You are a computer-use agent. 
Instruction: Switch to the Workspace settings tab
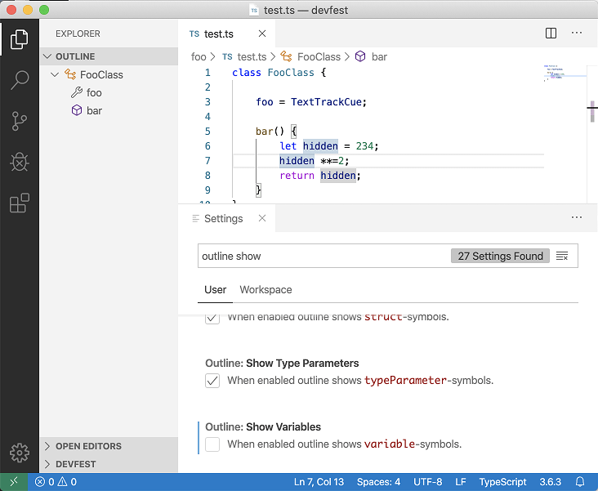tap(266, 290)
